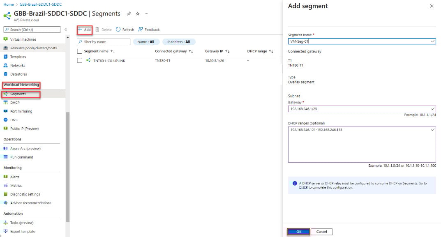Click the Datastores icon
Viewport: 441px width, 237px height.
click(x=6, y=74)
